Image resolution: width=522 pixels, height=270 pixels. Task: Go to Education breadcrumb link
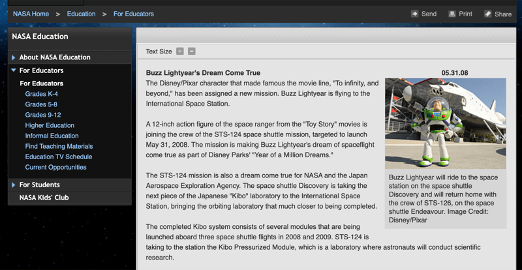point(81,14)
